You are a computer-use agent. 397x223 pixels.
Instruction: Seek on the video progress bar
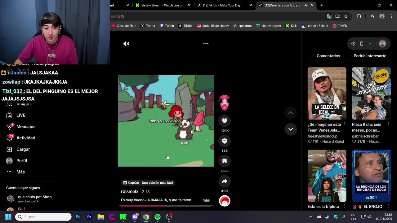click(x=166, y=206)
